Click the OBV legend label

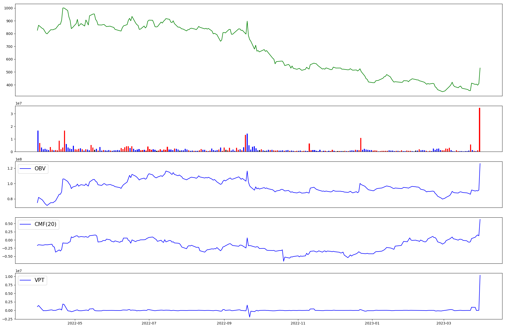pos(40,169)
